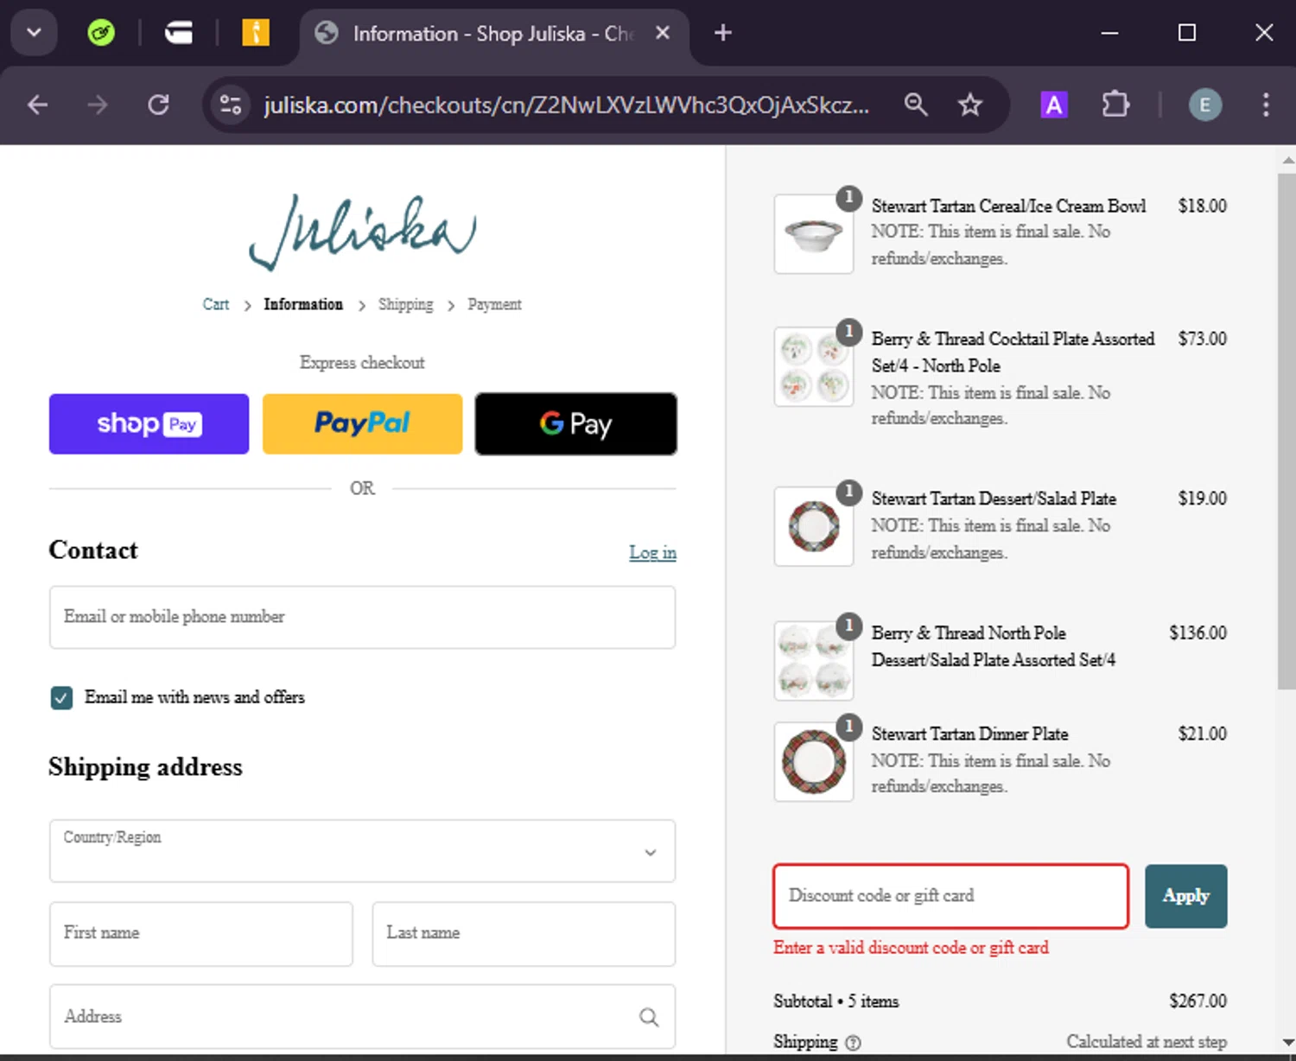Viewport: 1296px width, 1061px height.
Task: Click the Berry & Thread Cocktail Plate thumbnail
Action: point(814,367)
